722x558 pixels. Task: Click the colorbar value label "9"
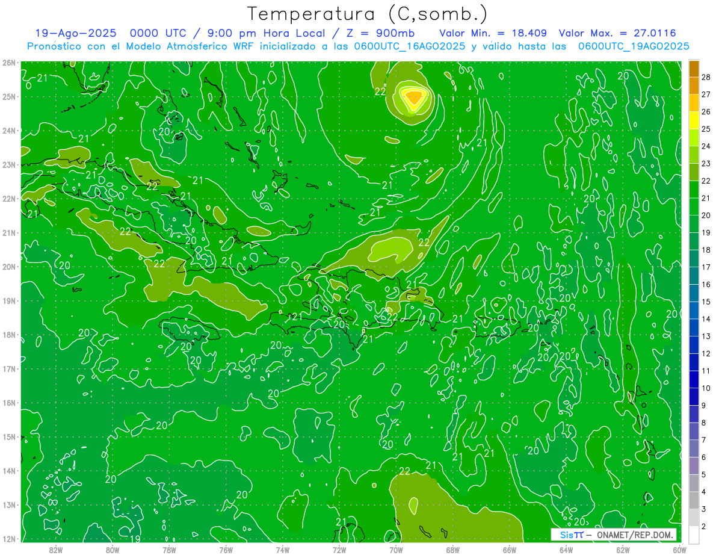704,406
